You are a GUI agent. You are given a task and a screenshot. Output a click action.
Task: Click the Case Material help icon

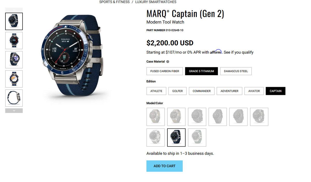point(168,62)
